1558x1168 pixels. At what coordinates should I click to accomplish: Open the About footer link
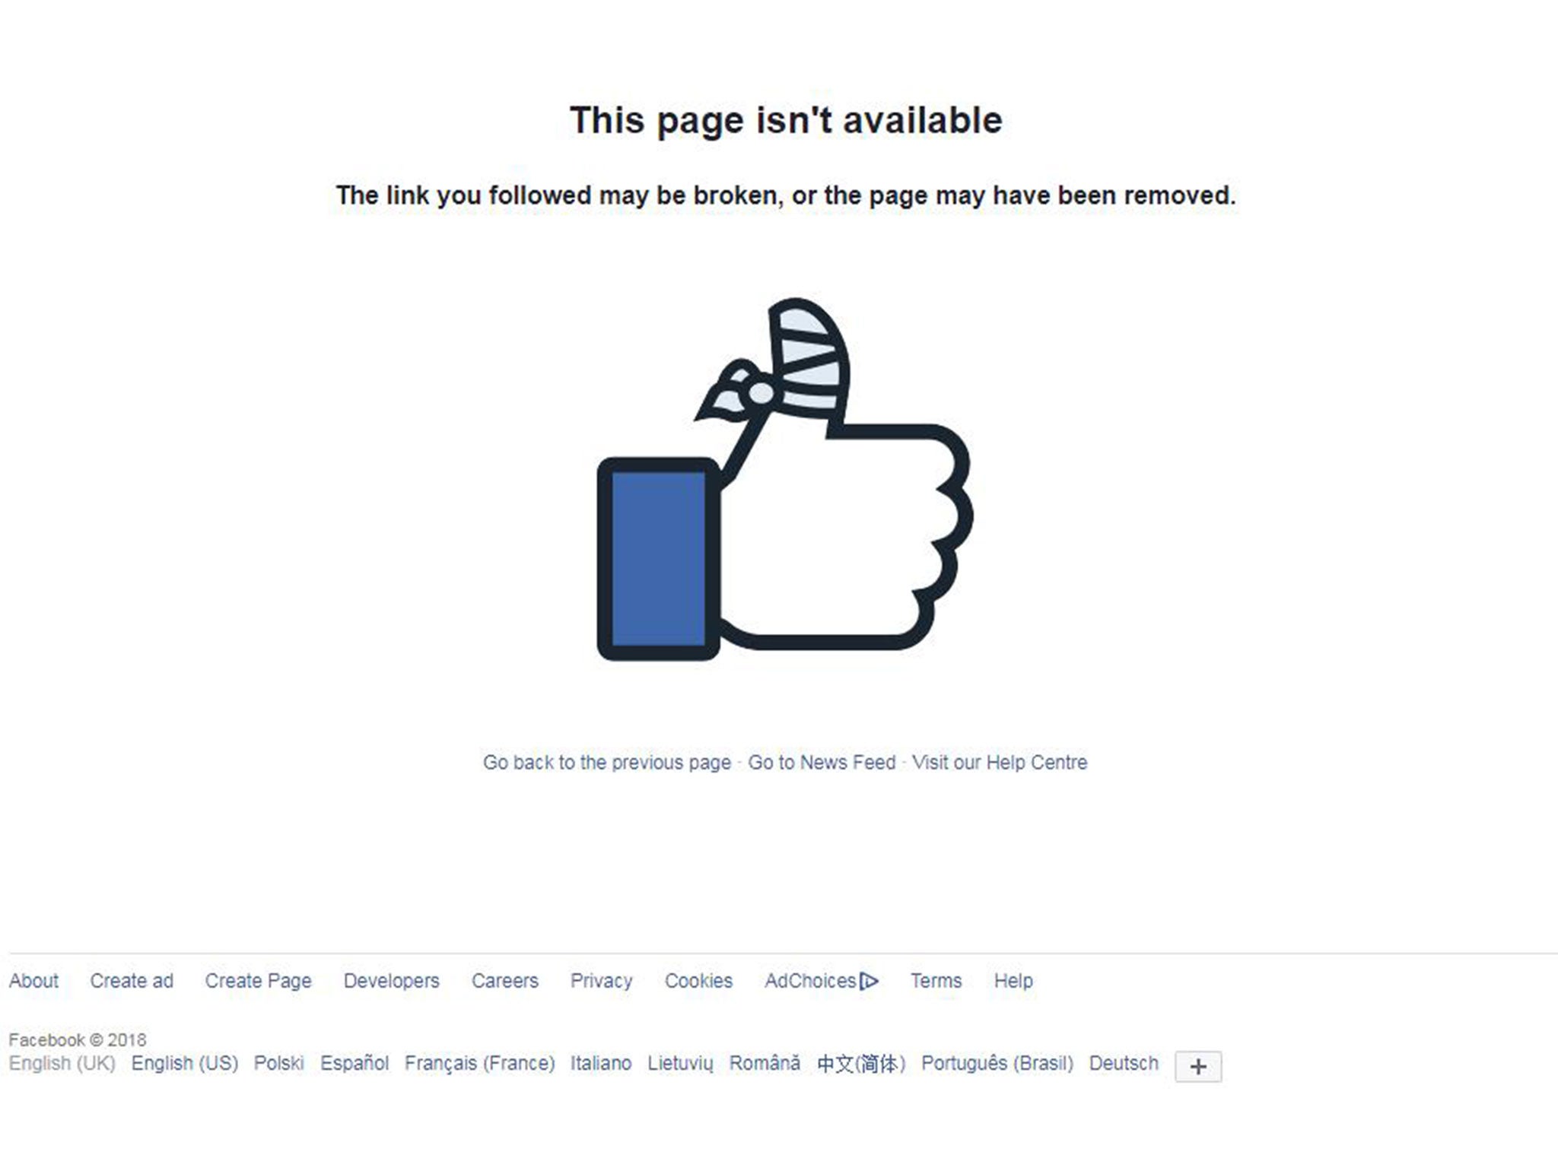click(x=33, y=981)
